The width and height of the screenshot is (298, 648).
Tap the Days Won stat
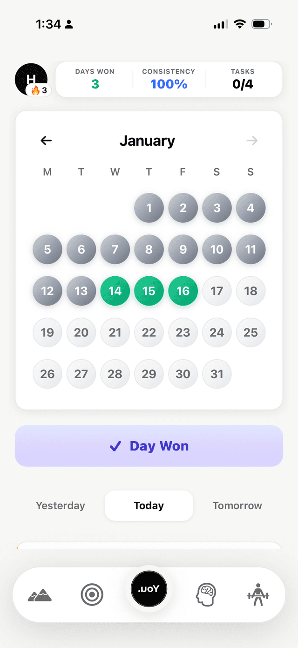95,79
